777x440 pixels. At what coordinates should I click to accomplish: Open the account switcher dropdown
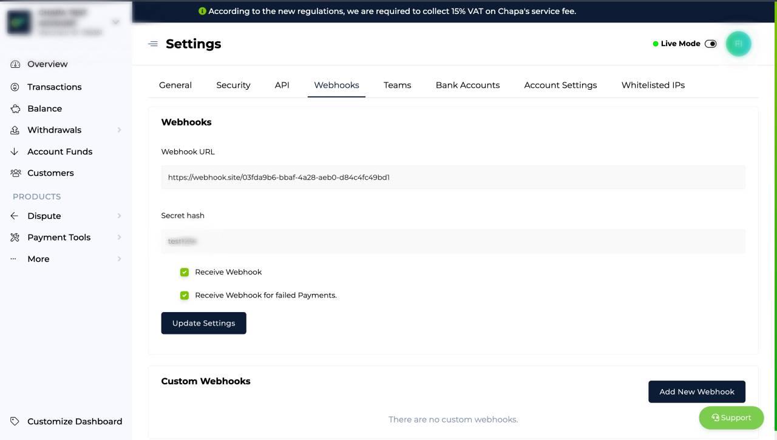pyautogui.click(x=115, y=22)
